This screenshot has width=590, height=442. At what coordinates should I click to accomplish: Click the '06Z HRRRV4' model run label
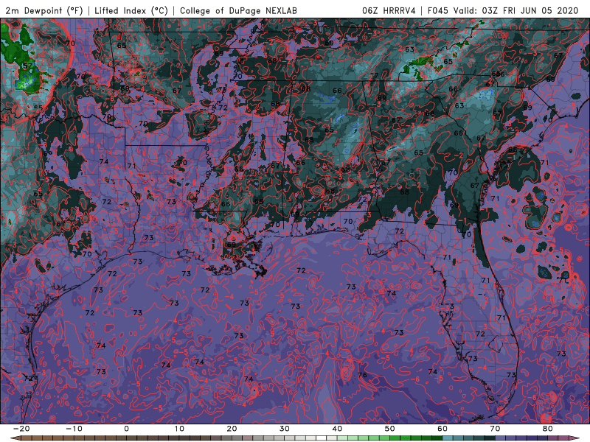[x=389, y=10]
